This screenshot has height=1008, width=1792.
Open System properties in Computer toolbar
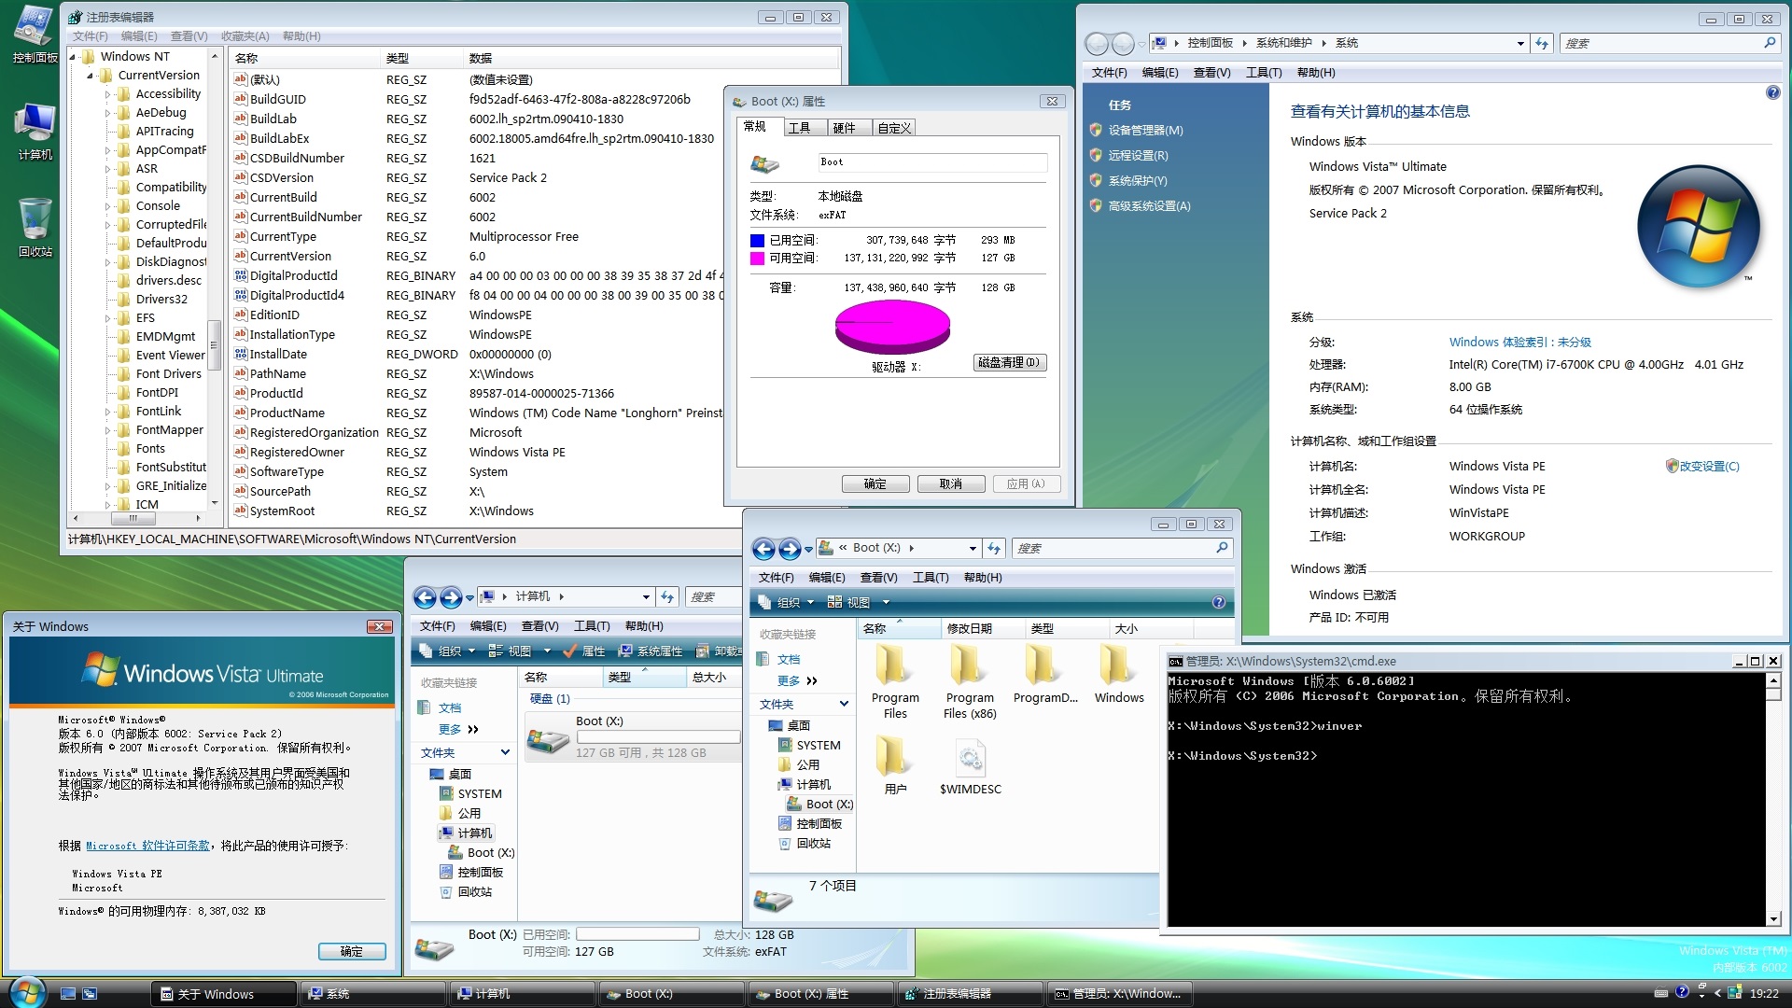pyautogui.click(x=650, y=651)
